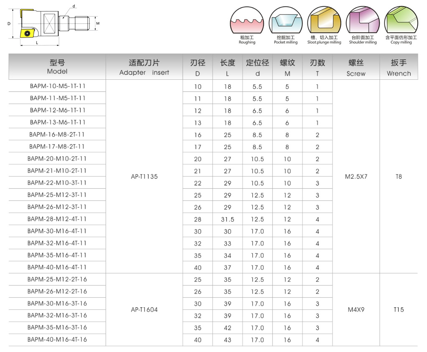The width and height of the screenshot is (427, 352).
Task: Select model BAPM-13-M6-1T-11
Action: pos(58,122)
